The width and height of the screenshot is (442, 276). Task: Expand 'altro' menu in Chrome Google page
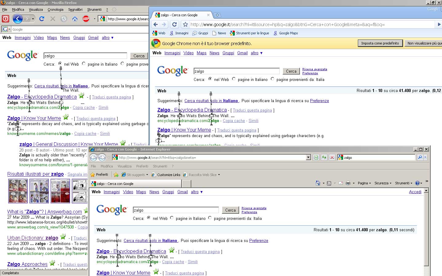point(257,53)
